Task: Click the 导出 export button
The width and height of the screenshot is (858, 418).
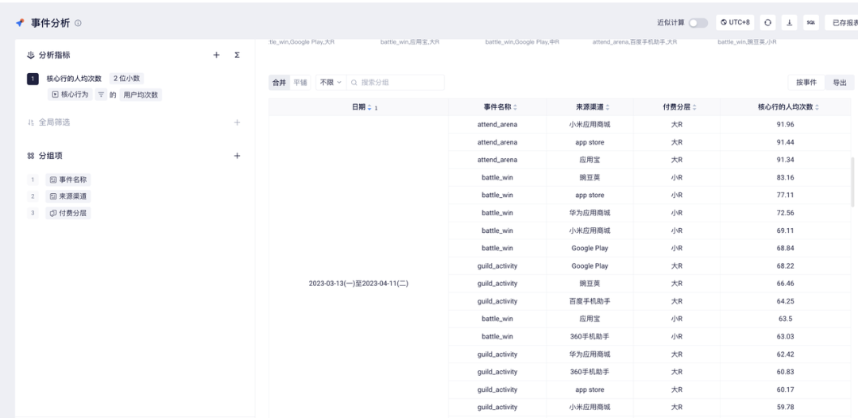Action: coord(840,83)
